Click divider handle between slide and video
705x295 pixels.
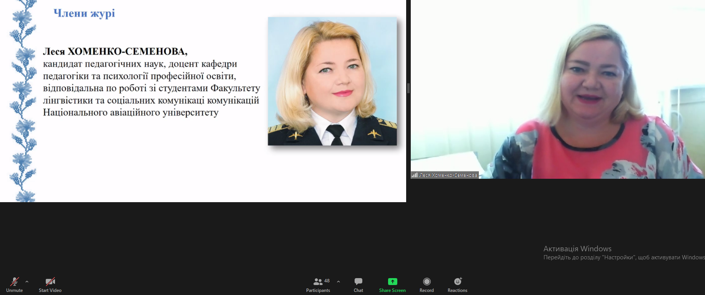click(x=408, y=88)
